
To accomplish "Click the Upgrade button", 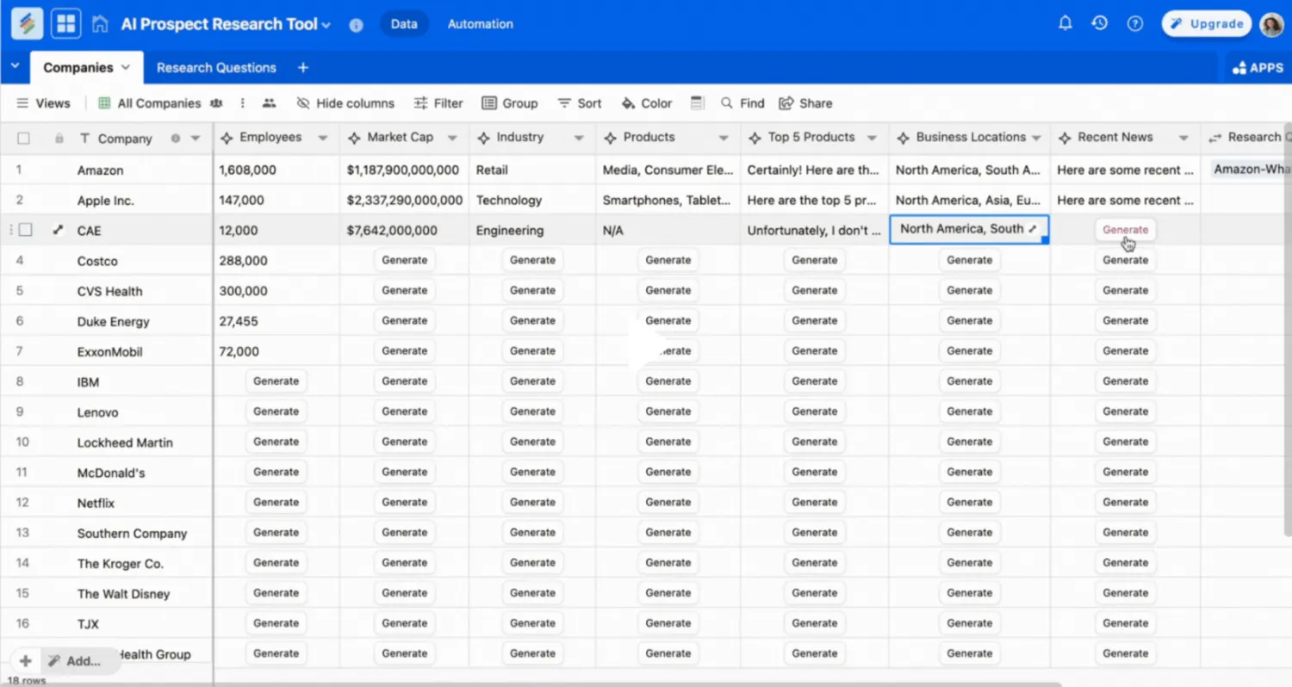I will (1206, 24).
